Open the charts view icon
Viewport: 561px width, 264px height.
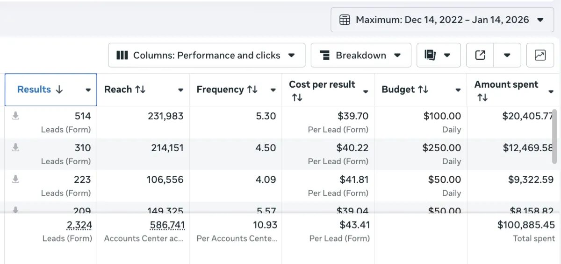pos(540,55)
